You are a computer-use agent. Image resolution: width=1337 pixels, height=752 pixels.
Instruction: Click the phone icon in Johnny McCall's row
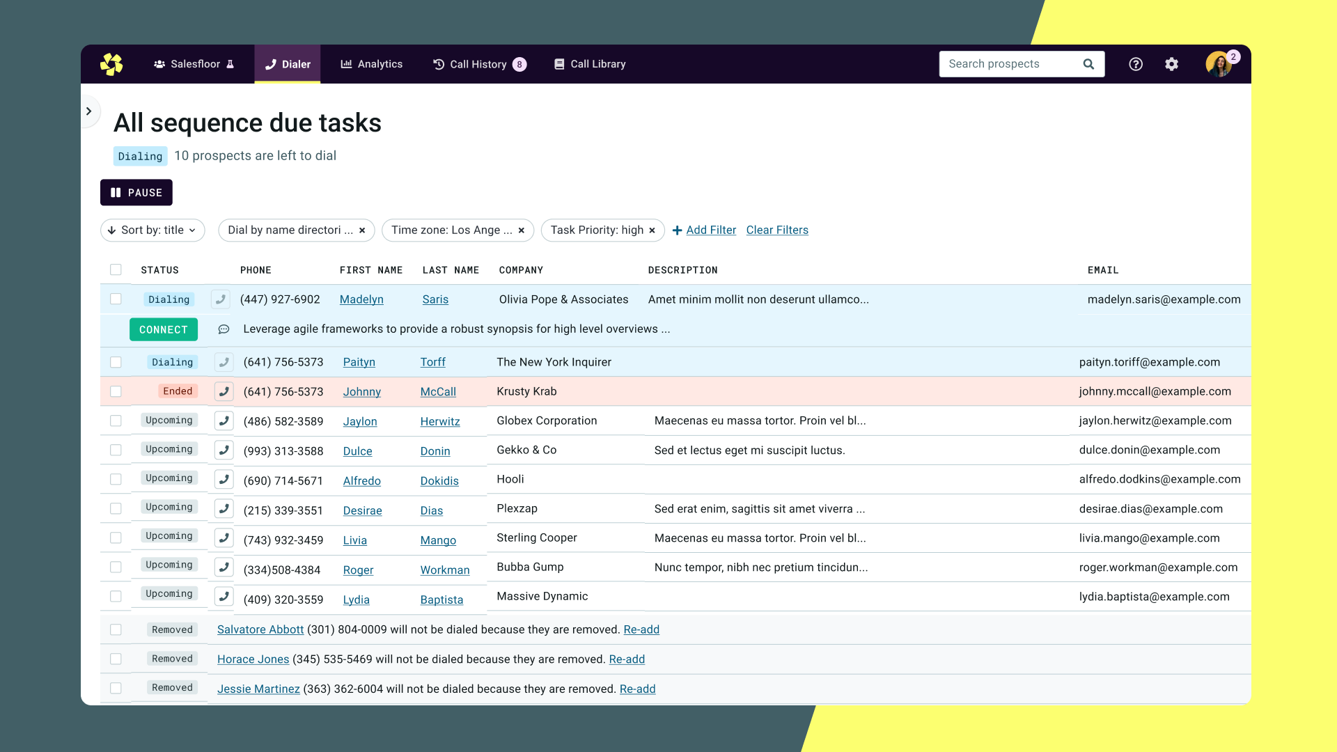click(x=224, y=391)
